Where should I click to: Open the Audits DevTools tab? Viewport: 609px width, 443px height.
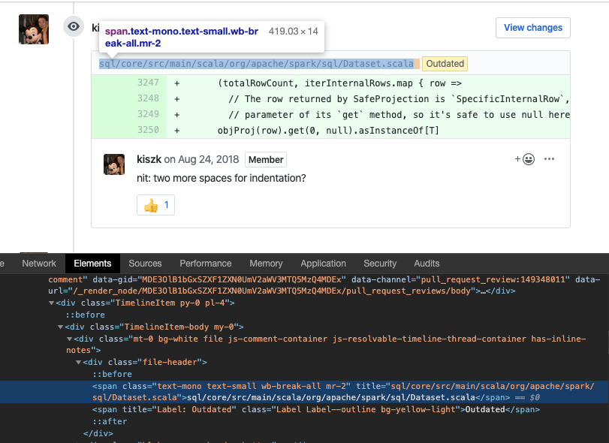tap(427, 264)
